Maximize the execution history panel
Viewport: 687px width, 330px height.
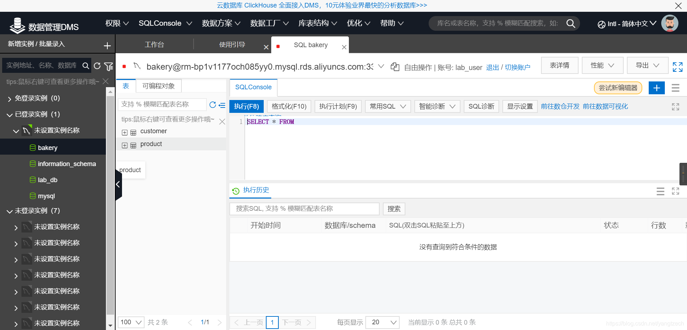point(675,191)
